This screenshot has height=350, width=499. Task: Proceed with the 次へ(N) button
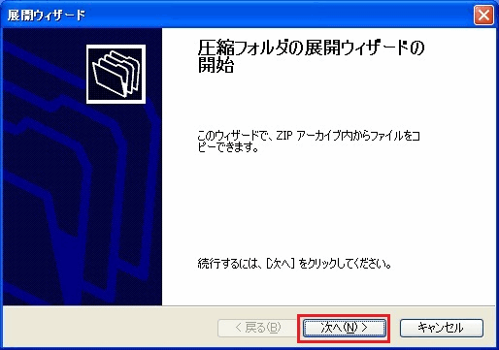click(344, 328)
